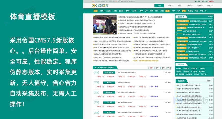Open the GUVD match in last schedule row
The image size is (222, 119).
130,112
